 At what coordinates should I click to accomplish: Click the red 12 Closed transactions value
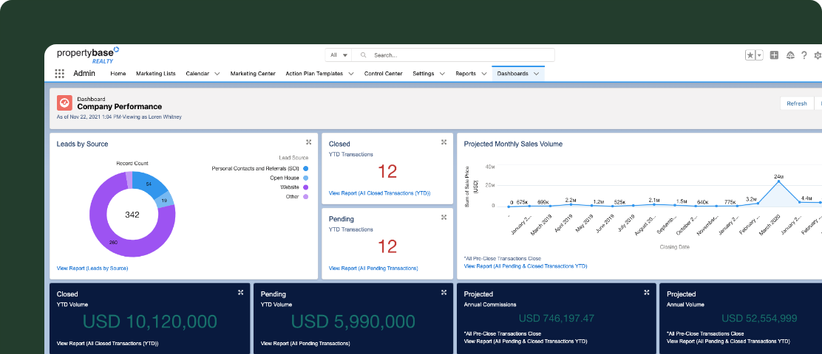coord(387,171)
